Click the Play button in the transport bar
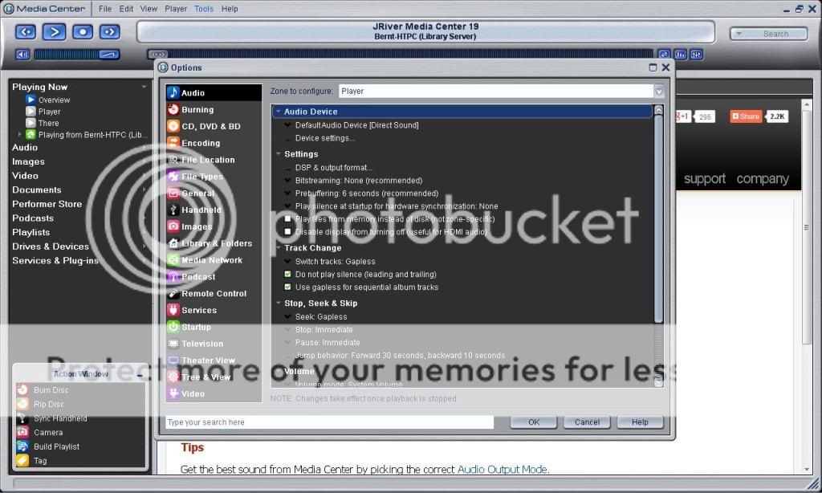This screenshot has height=493, width=822. coord(54,32)
